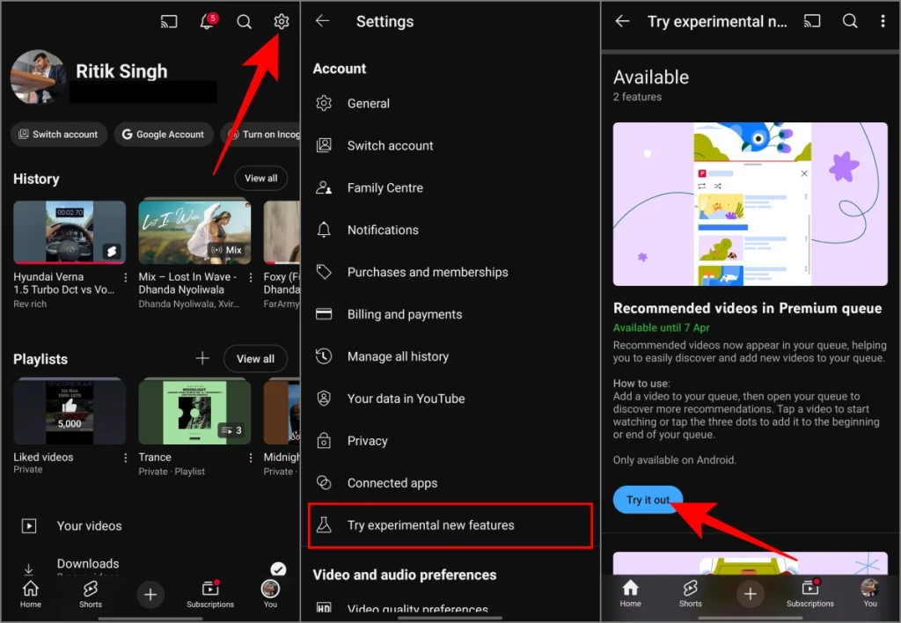
Task: Open more options for Liked videos
Action: point(125,458)
